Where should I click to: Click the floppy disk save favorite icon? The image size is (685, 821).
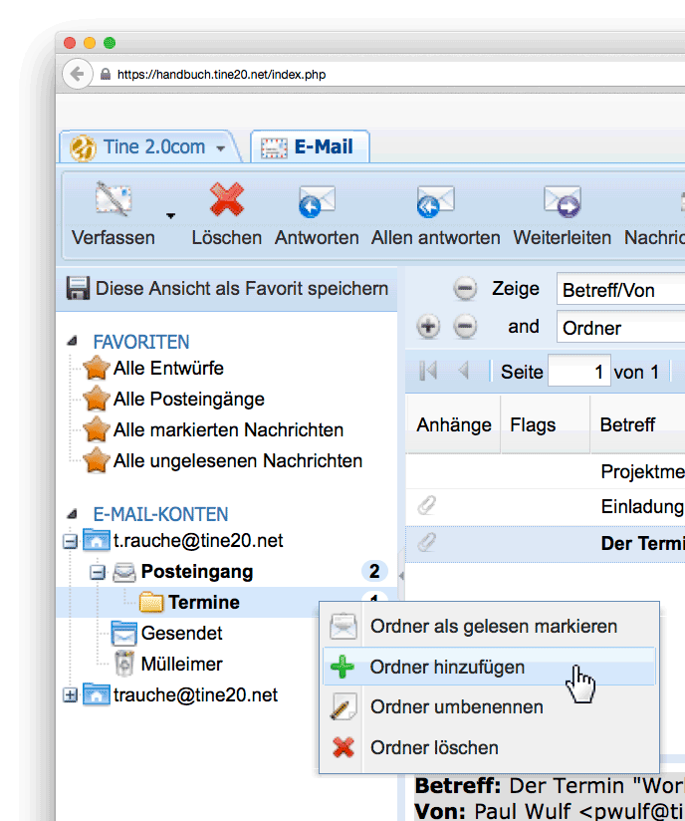(78, 288)
